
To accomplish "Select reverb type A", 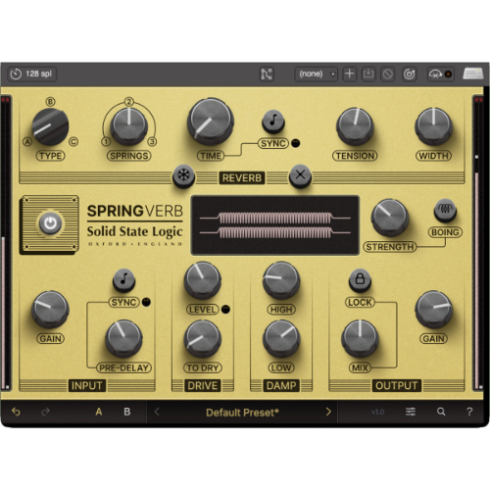I will click(27, 141).
